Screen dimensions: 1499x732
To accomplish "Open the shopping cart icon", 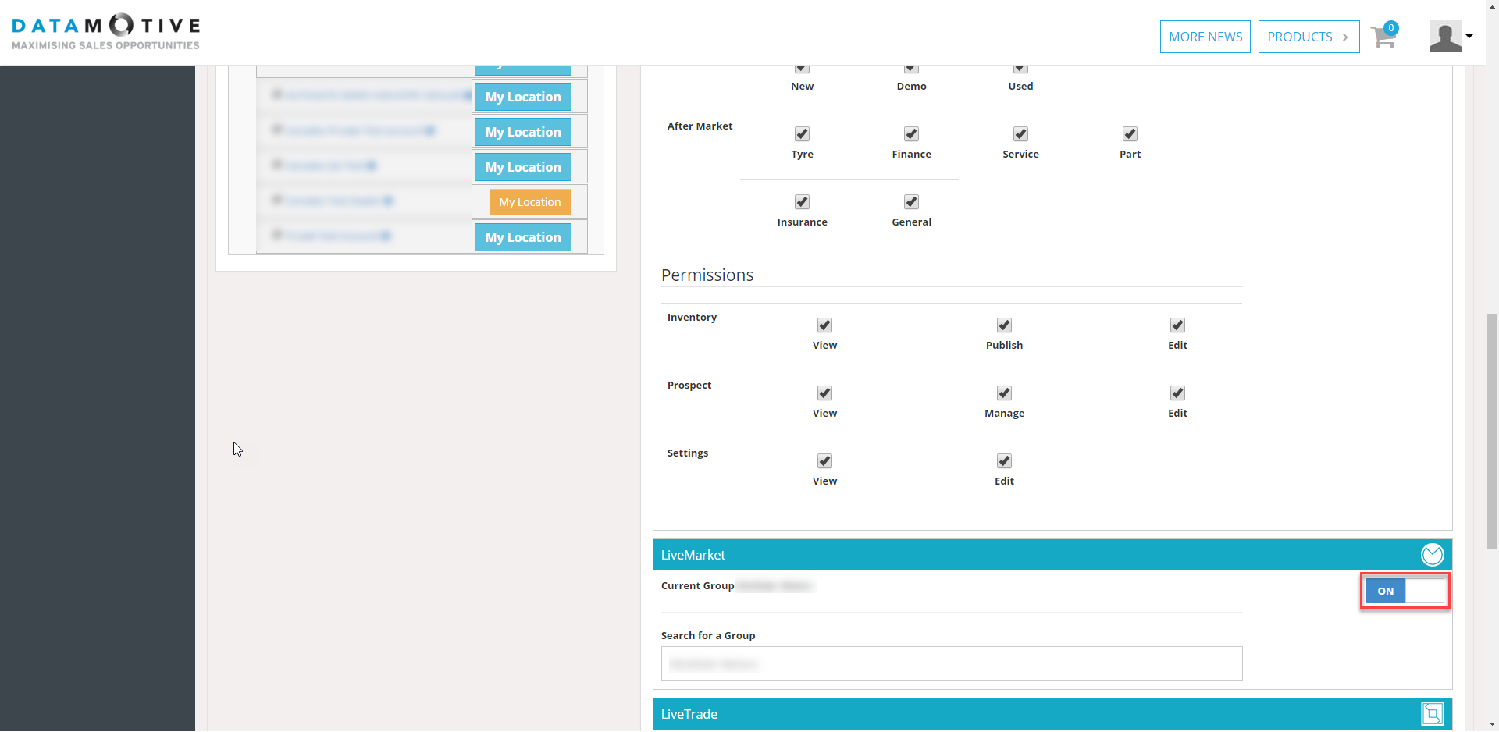I will pos(1384,35).
